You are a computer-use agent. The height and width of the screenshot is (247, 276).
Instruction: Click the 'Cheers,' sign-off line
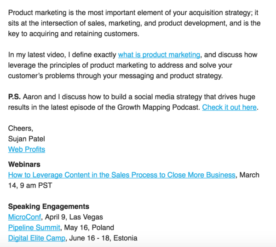(21, 129)
